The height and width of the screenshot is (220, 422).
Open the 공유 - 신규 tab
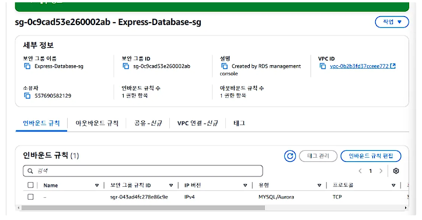[148, 123]
